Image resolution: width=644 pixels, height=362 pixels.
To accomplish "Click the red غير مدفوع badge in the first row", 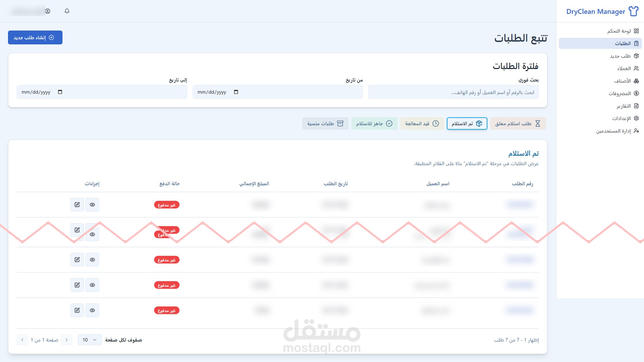I will pos(167,205).
